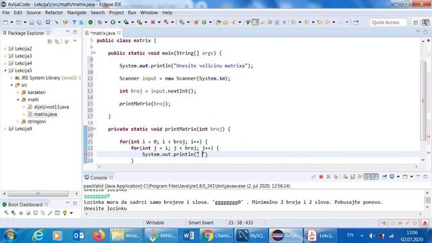This screenshot has width=432, height=243.
Task: Open Package Explorer View Menu triangle
Action: [75, 41]
